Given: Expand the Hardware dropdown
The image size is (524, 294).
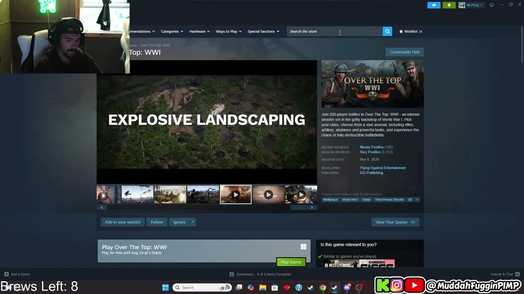Looking at the screenshot, I should pos(199,31).
